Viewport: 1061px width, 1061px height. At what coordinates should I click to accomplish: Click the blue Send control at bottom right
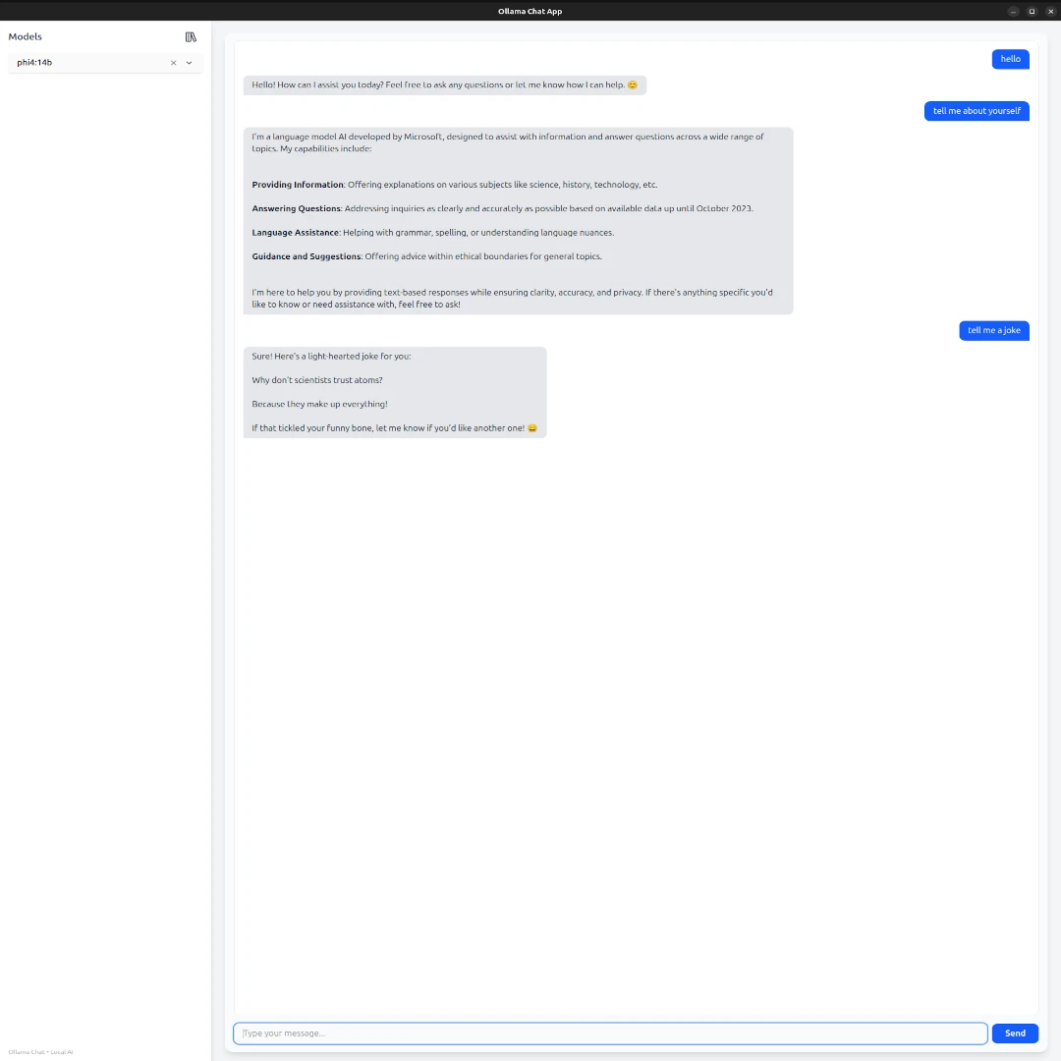click(1015, 1033)
